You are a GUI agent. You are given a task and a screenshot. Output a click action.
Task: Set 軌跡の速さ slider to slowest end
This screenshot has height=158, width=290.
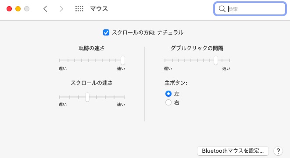(x=60, y=60)
